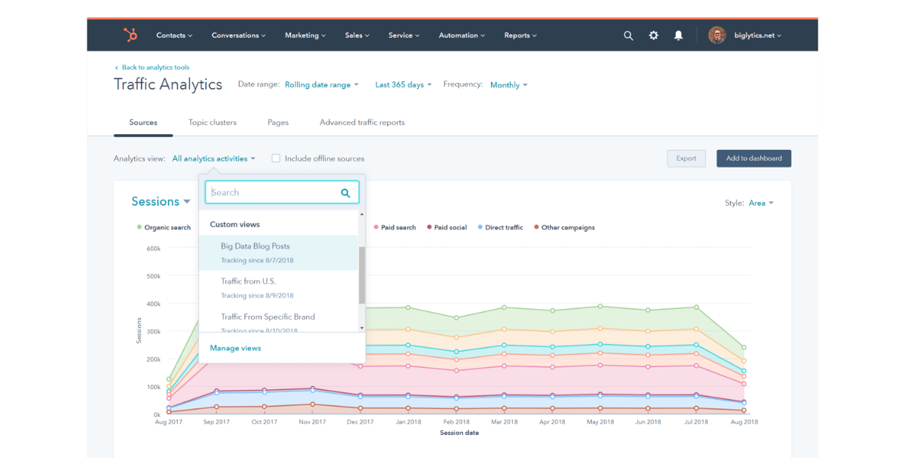The width and height of the screenshot is (905, 475).
Task: Click the Export button
Action: (x=686, y=158)
